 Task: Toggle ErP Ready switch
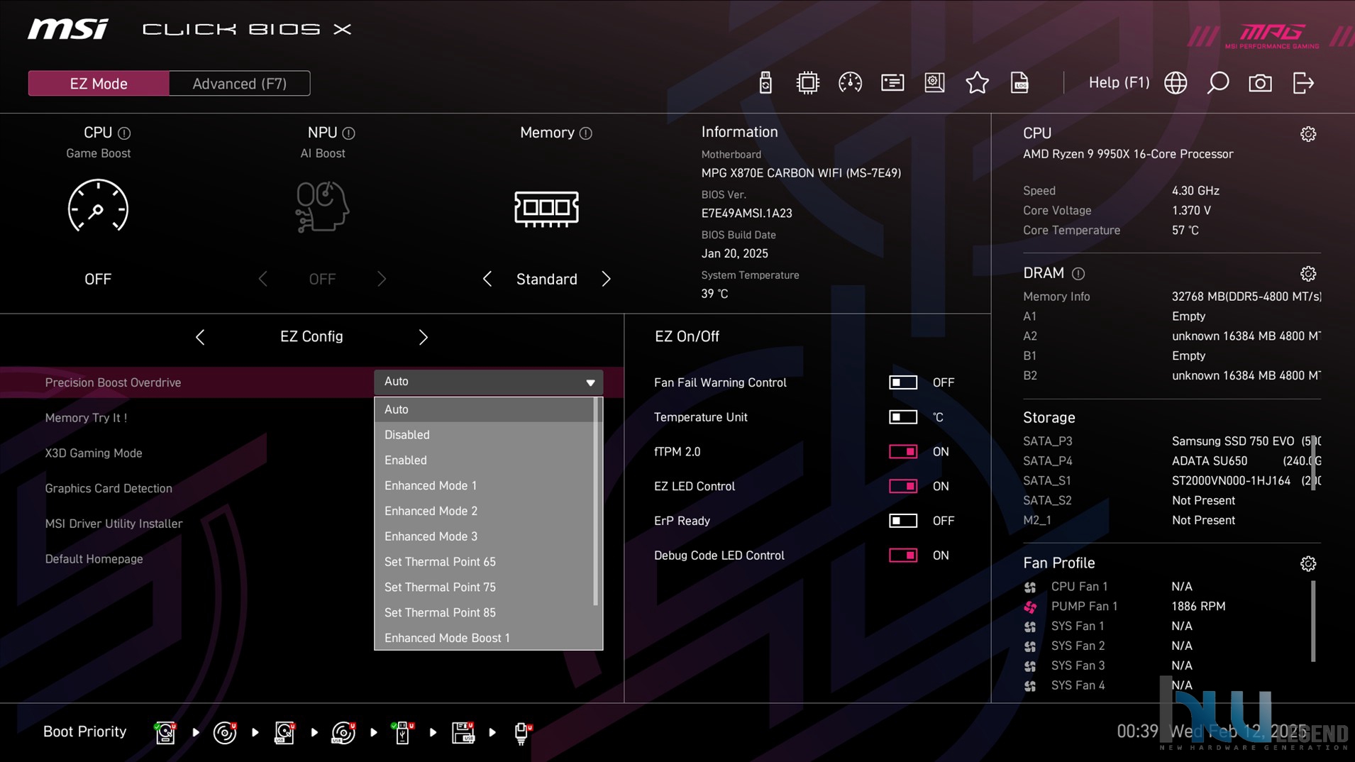pyautogui.click(x=902, y=521)
